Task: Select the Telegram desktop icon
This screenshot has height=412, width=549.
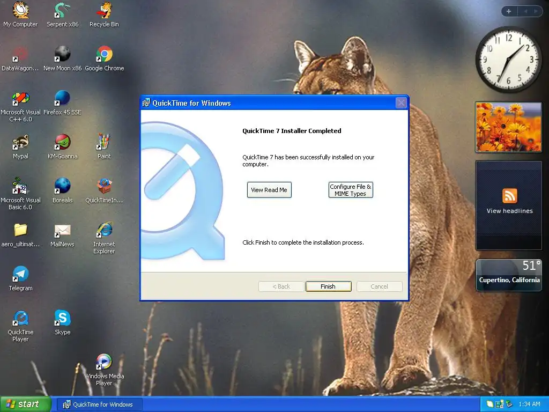Action: coord(20,278)
